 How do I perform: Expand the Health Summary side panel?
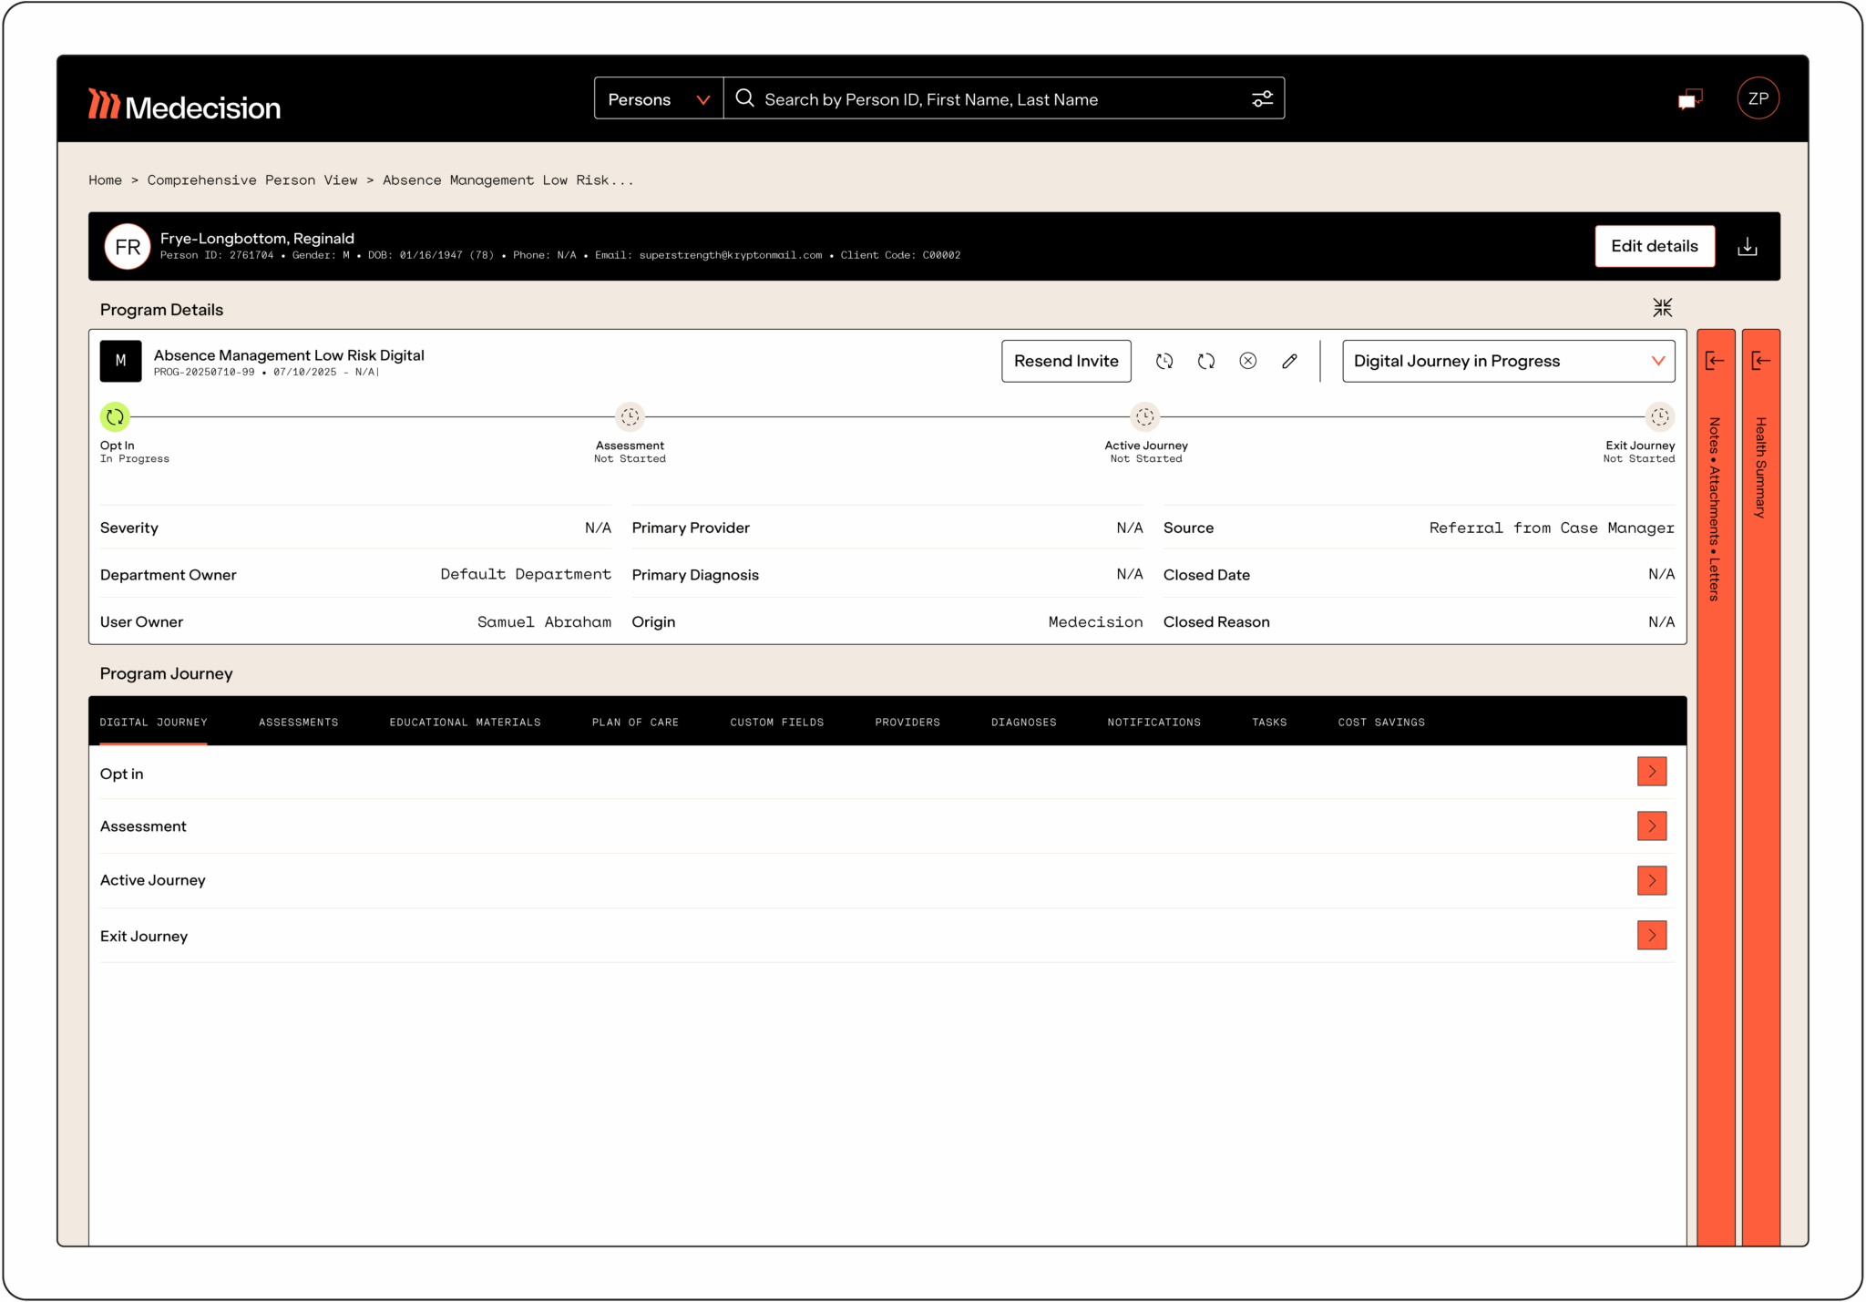1760,362
